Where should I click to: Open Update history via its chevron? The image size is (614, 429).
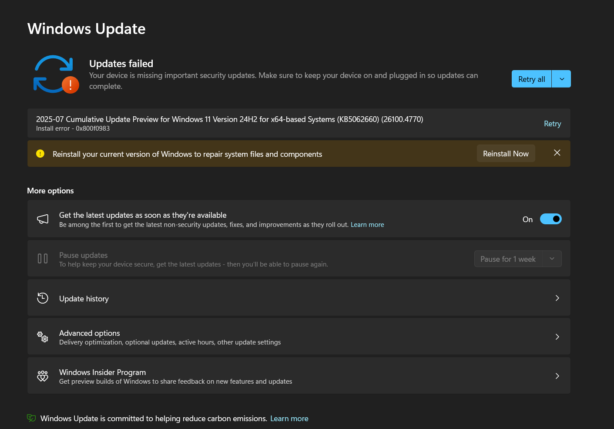pyautogui.click(x=557, y=298)
